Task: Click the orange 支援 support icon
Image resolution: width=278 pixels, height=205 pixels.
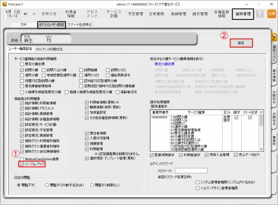Action: (x=271, y=14)
